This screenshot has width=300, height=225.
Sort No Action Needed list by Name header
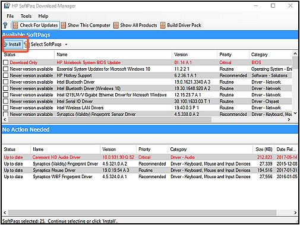point(65,149)
